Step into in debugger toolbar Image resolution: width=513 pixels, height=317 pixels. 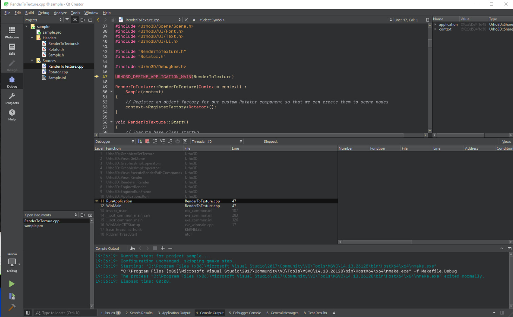pyautogui.click(x=162, y=141)
